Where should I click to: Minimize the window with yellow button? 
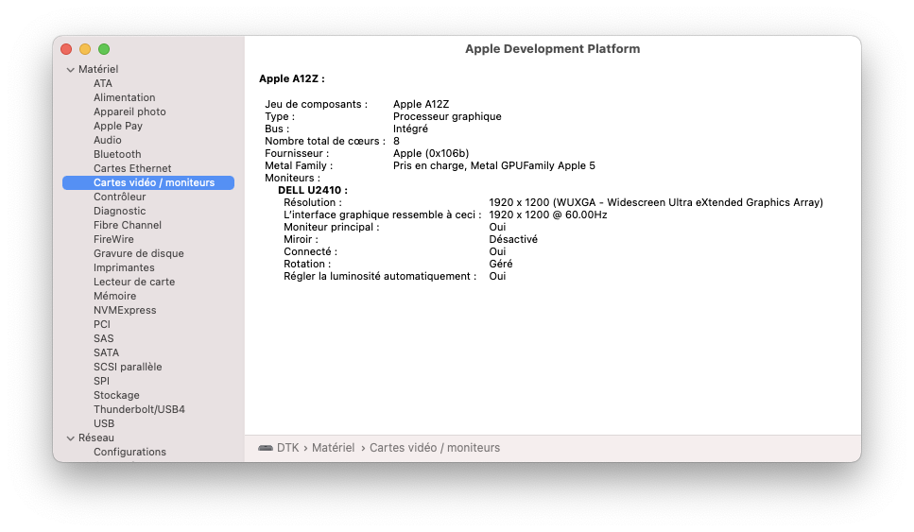pyautogui.click(x=85, y=49)
